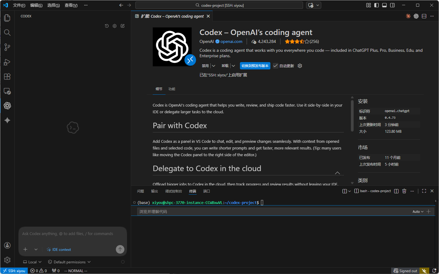Switch to the Debug Console tab
Image resolution: width=439 pixels, height=274 pixels.
point(173,191)
